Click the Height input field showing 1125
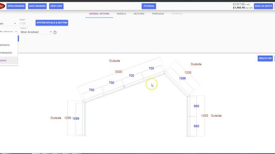 [x=25, y=24]
